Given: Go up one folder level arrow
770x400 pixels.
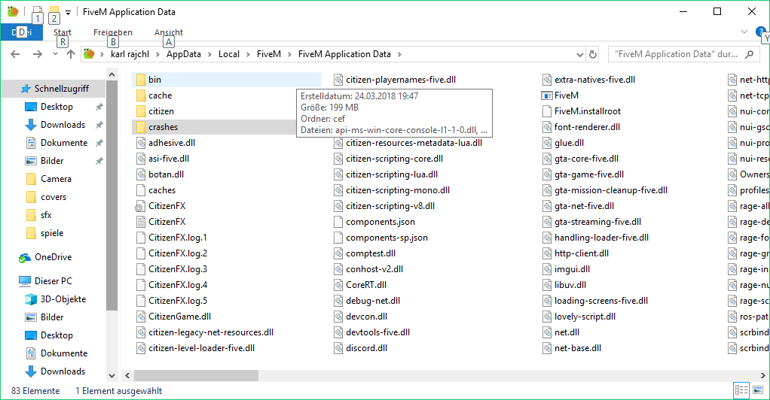Looking at the screenshot, I should [71, 54].
